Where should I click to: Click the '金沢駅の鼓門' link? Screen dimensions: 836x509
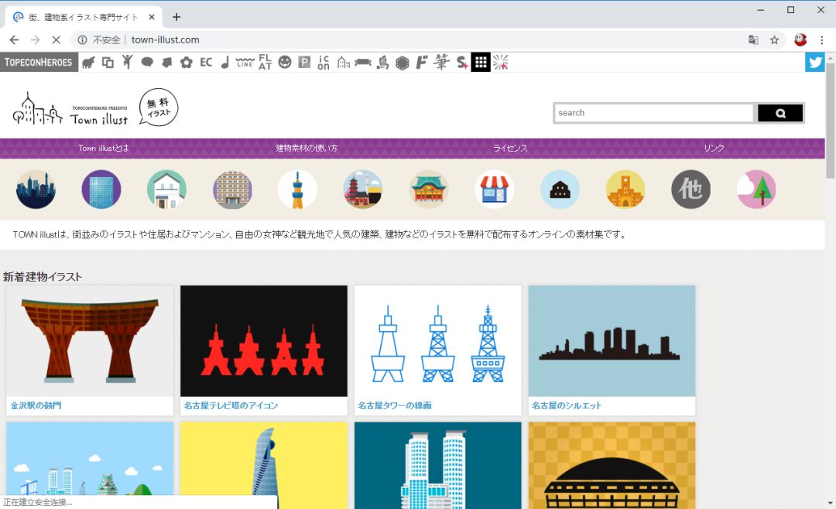click(x=36, y=405)
